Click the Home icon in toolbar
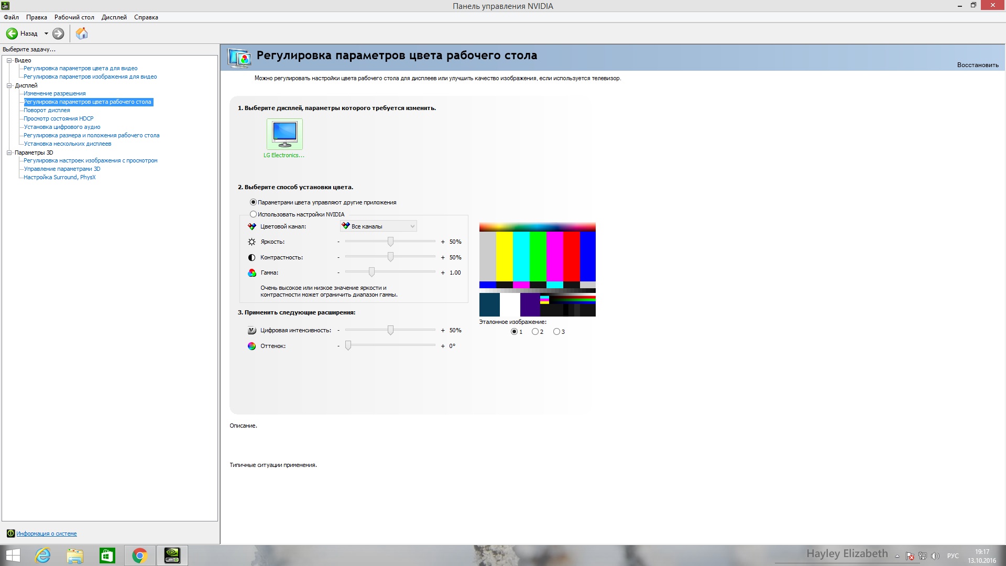Viewport: 1006px width, 566px height. pyautogui.click(x=82, y=34)
